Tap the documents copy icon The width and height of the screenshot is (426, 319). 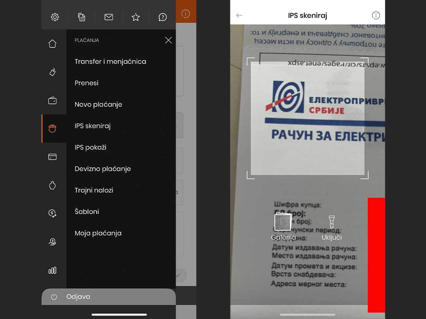coord(82,17)
